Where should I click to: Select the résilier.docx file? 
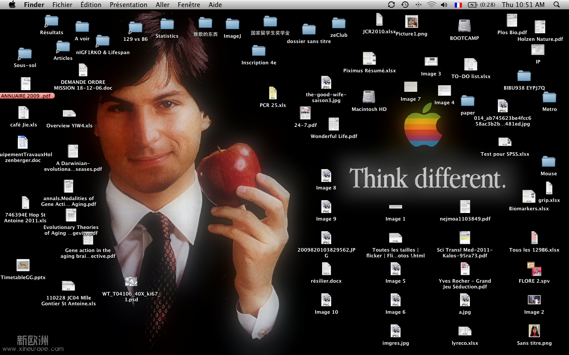tap(326, 269)
